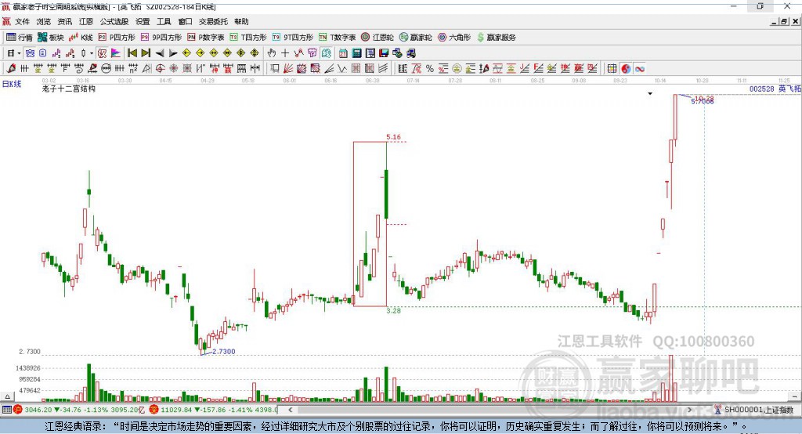802x434 pixels.
Task: Open the calculator tool icon
Action: coord(357,53)
